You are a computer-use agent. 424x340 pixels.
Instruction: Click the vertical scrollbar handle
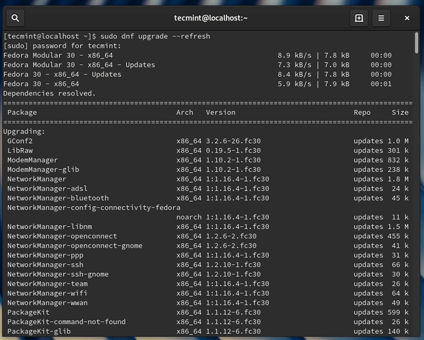click(x=417, y=44)
